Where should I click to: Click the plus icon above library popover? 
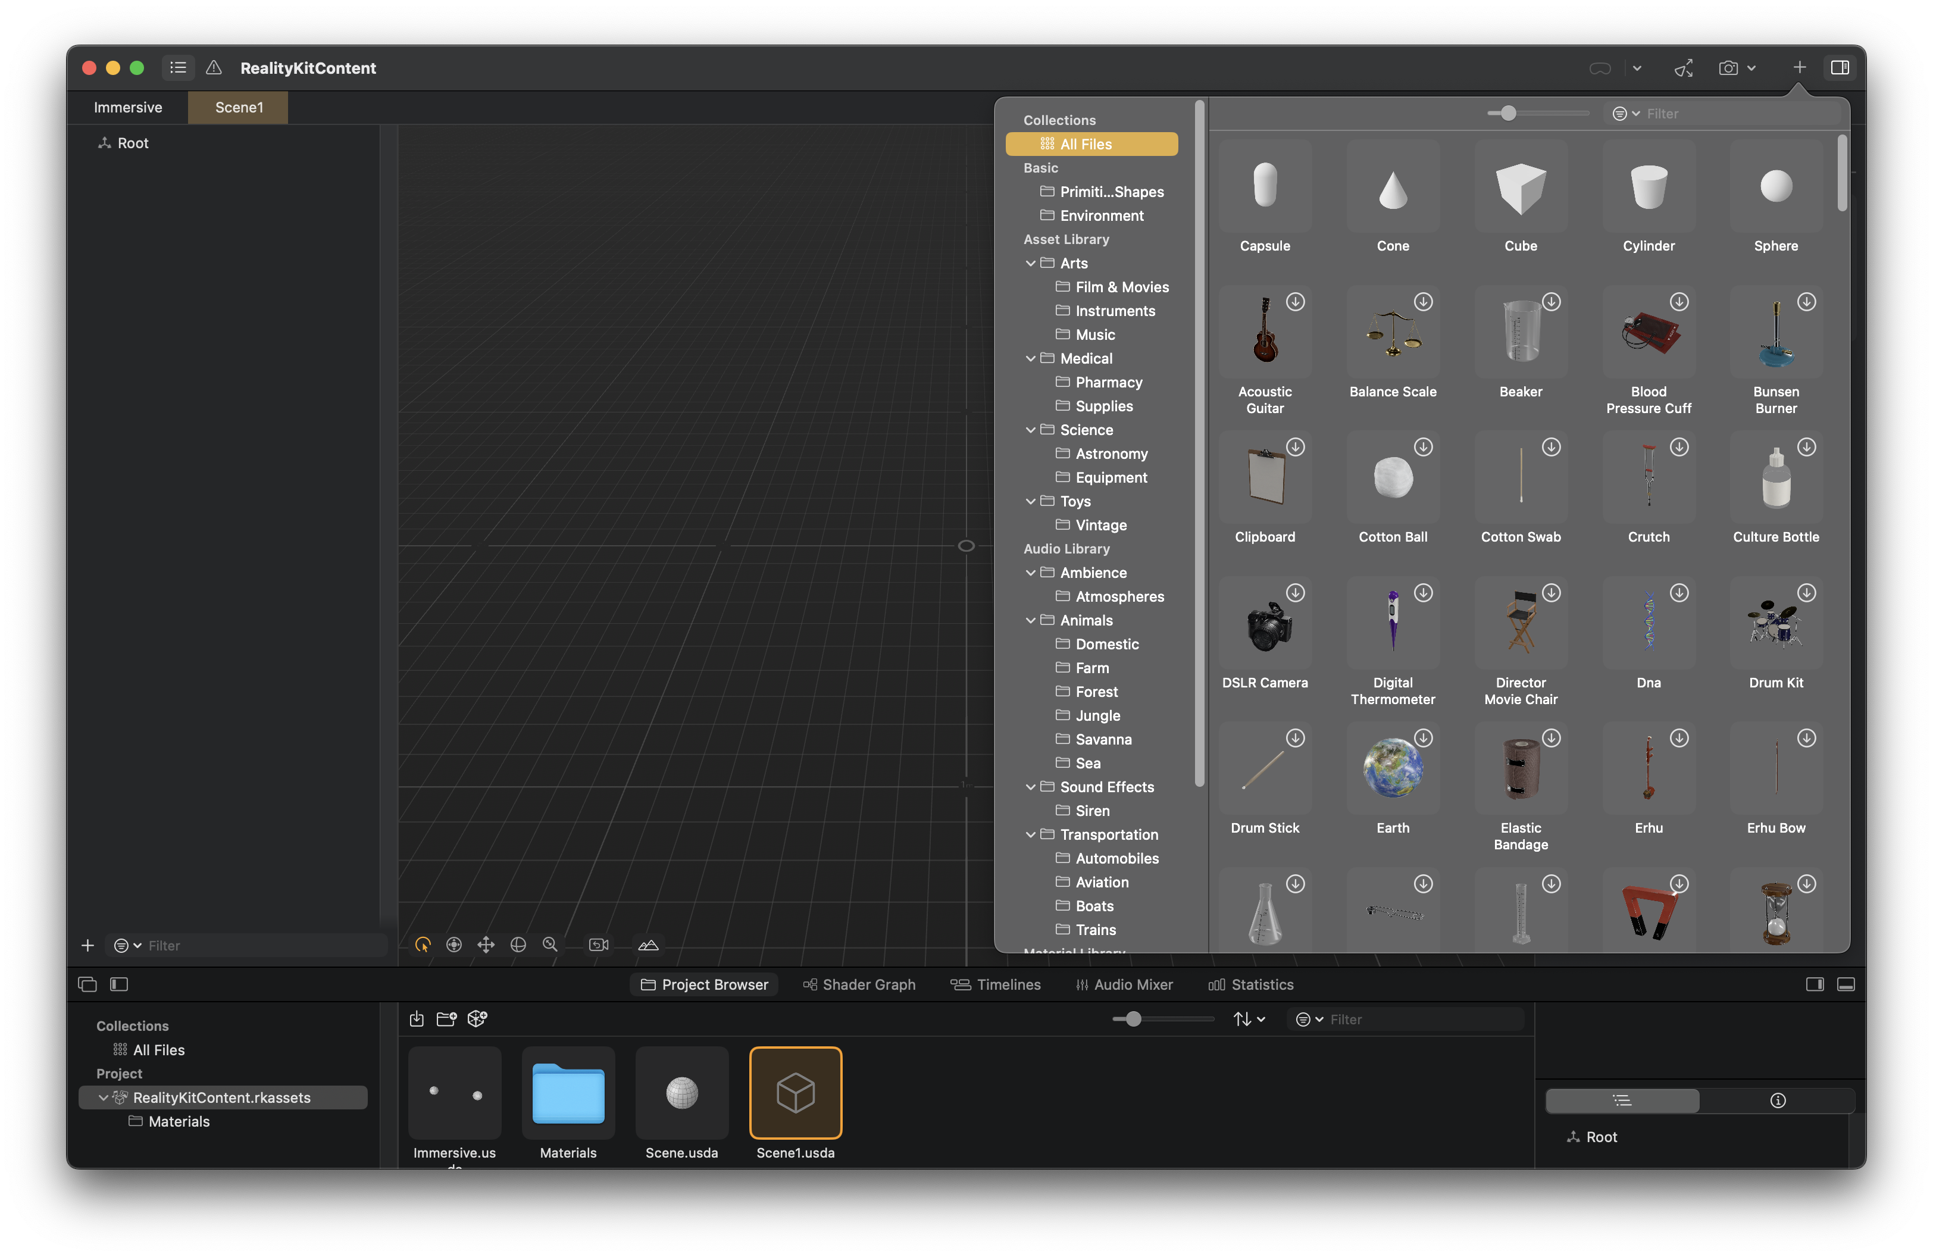[1799, 67]
